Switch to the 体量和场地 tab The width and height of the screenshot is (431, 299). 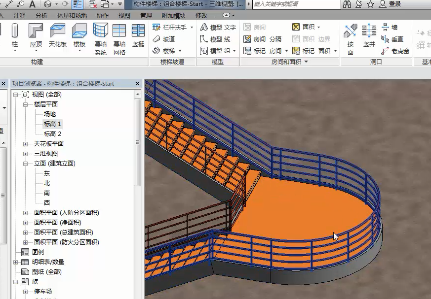(x=72, y=15)
